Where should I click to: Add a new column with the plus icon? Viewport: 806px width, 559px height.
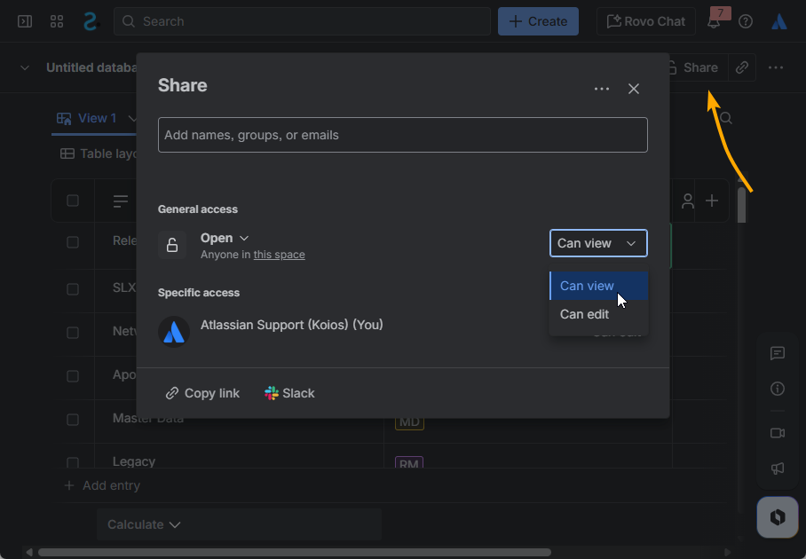click(711, 201)
